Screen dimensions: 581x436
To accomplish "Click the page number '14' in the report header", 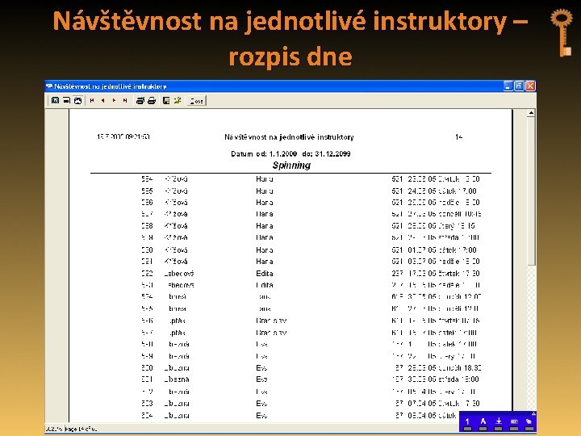I will (458, 137).
